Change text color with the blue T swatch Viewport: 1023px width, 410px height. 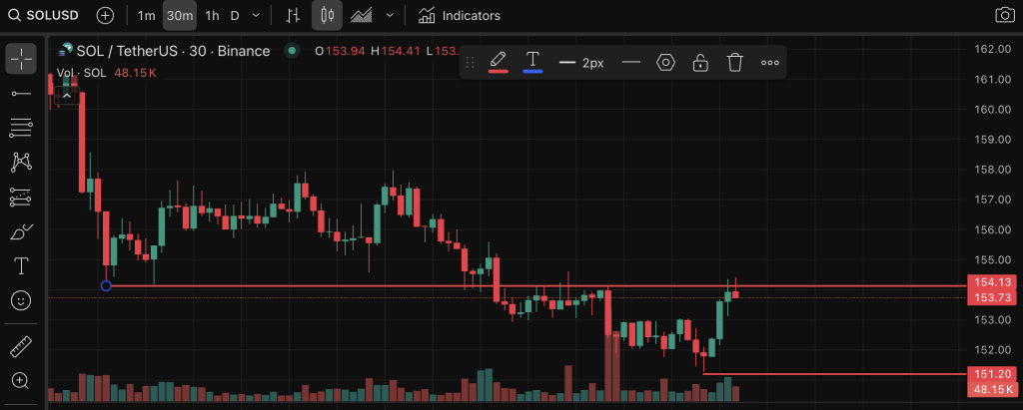[x=532, y=62]
